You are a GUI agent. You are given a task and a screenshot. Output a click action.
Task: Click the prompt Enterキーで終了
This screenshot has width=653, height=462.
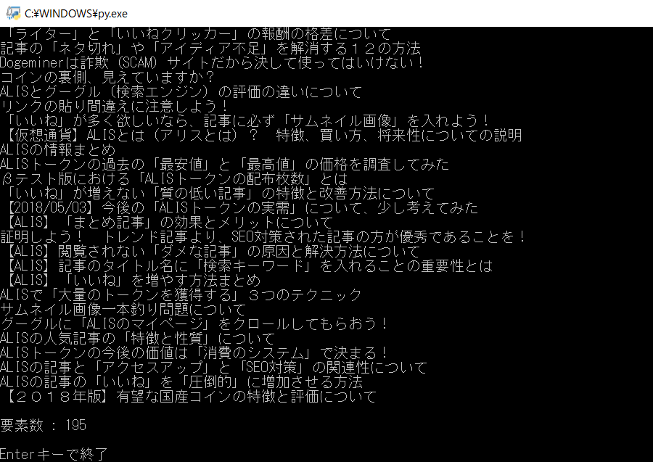point(54,454)
